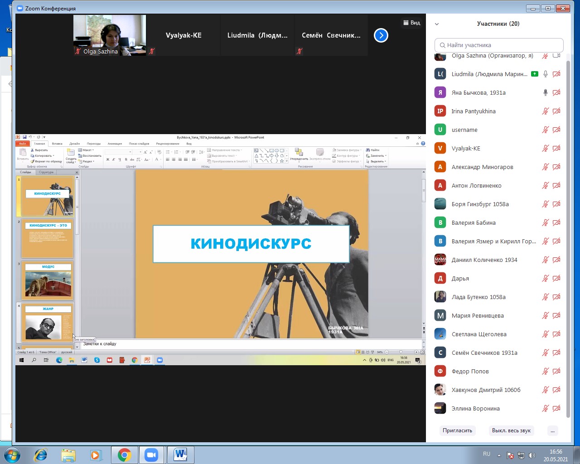Click PowerPoint icon on shared screen taskbar

(x=147, y=360)
